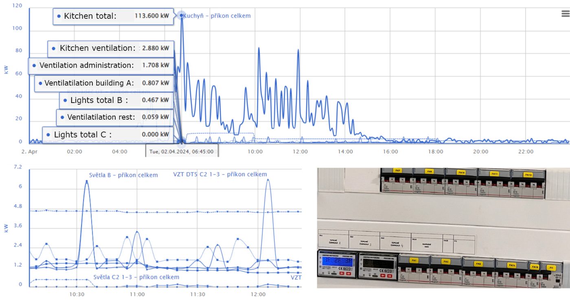Select the 'Kuchyň – příkon celkem' series label
The image size is (570, 300).
pos(217,16)
